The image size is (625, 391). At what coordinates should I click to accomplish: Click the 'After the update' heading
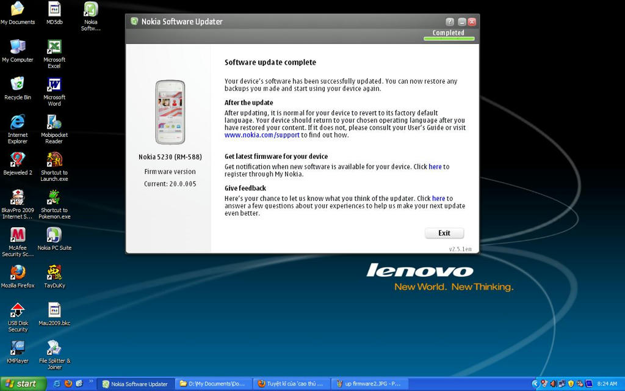point(249,103)
